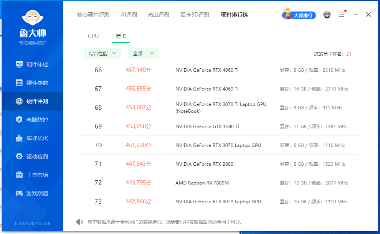Switch to 核心硬件评测 tab

coord(93,15)
